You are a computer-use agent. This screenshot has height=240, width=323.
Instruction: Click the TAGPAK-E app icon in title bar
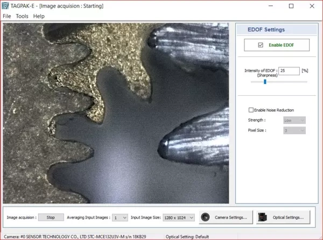(5, 6)
